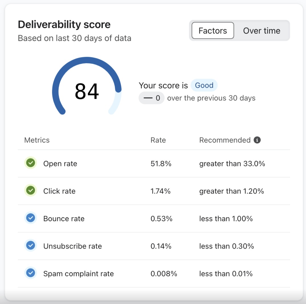This screenshot has width=306, height=304.
Task: Click the blue checkmark icon next to Bounce rate
Action: pyautogui.click(x=31, y=218)
